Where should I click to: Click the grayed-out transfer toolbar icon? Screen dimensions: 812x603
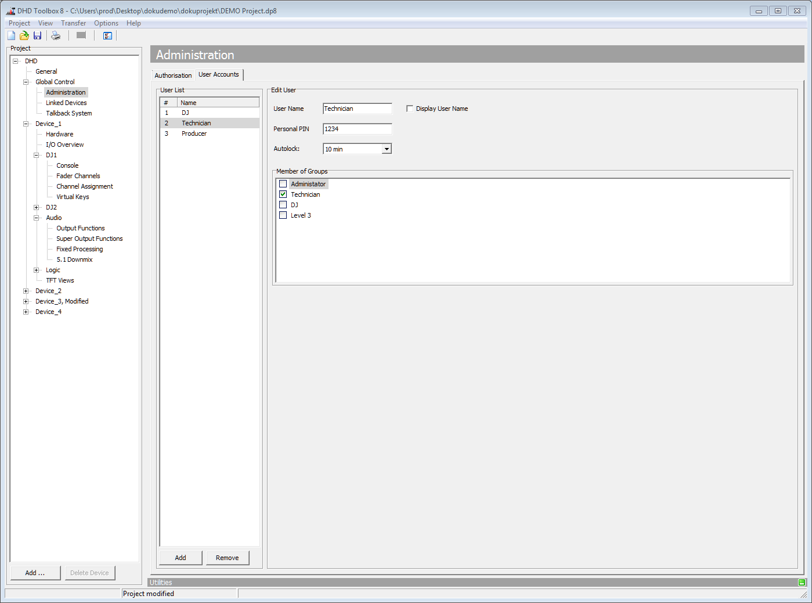81,35
